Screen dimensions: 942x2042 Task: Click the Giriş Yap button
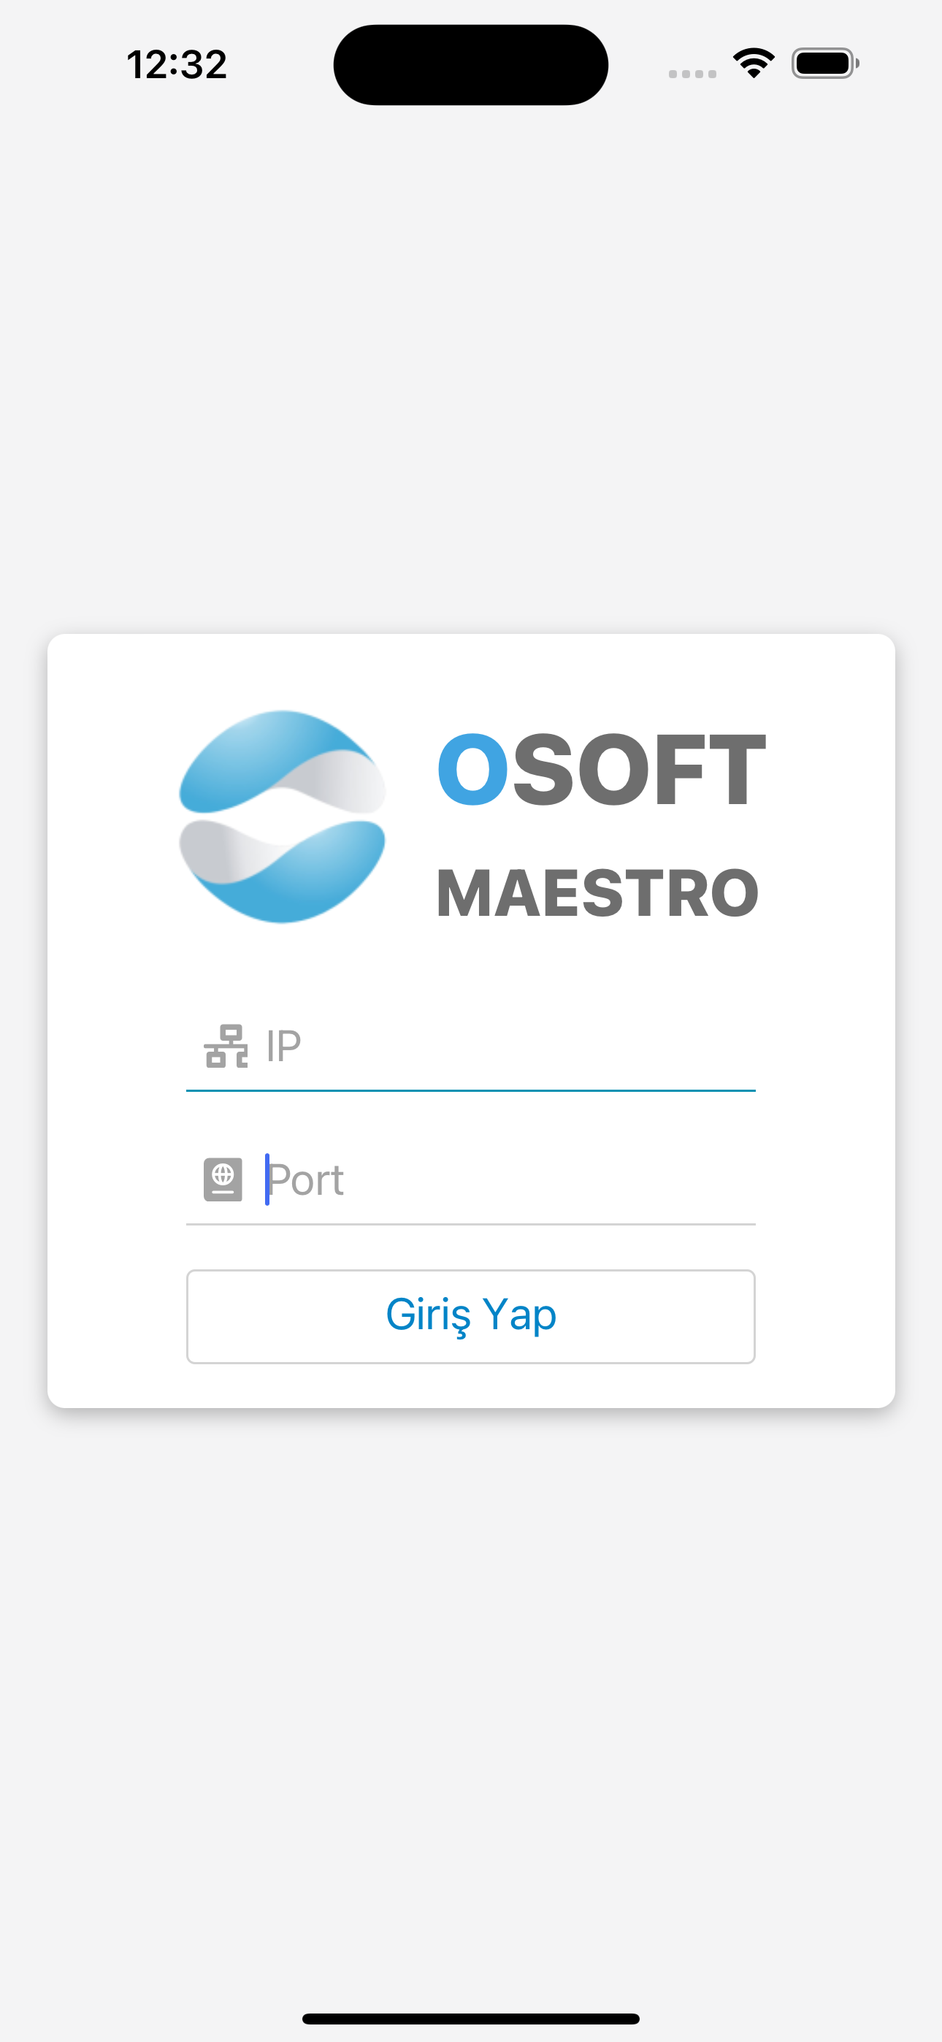[x=471, y=1316]
